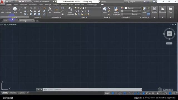This screenshot has width=178, height=100.
Task: Click Match Properties tool
Action: coord(116,11)
